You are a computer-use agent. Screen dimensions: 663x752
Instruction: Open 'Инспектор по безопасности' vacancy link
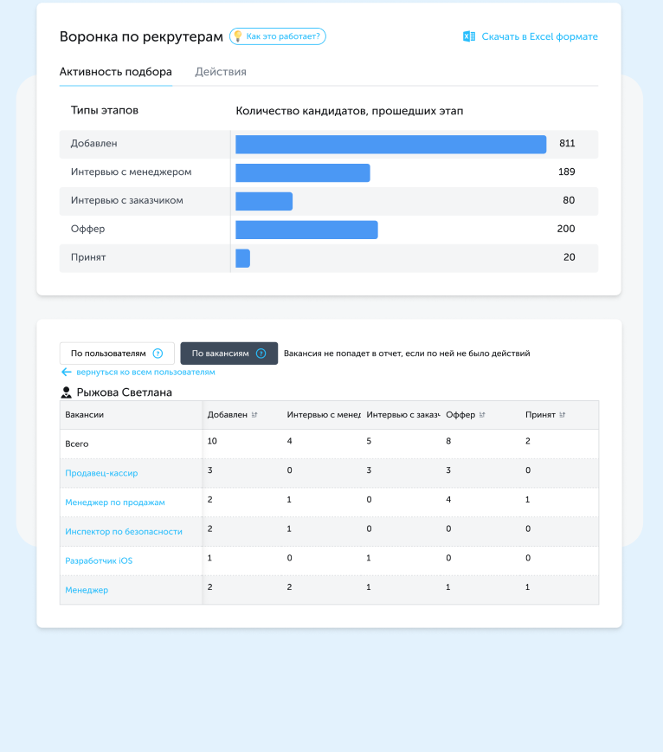(124, 532)
